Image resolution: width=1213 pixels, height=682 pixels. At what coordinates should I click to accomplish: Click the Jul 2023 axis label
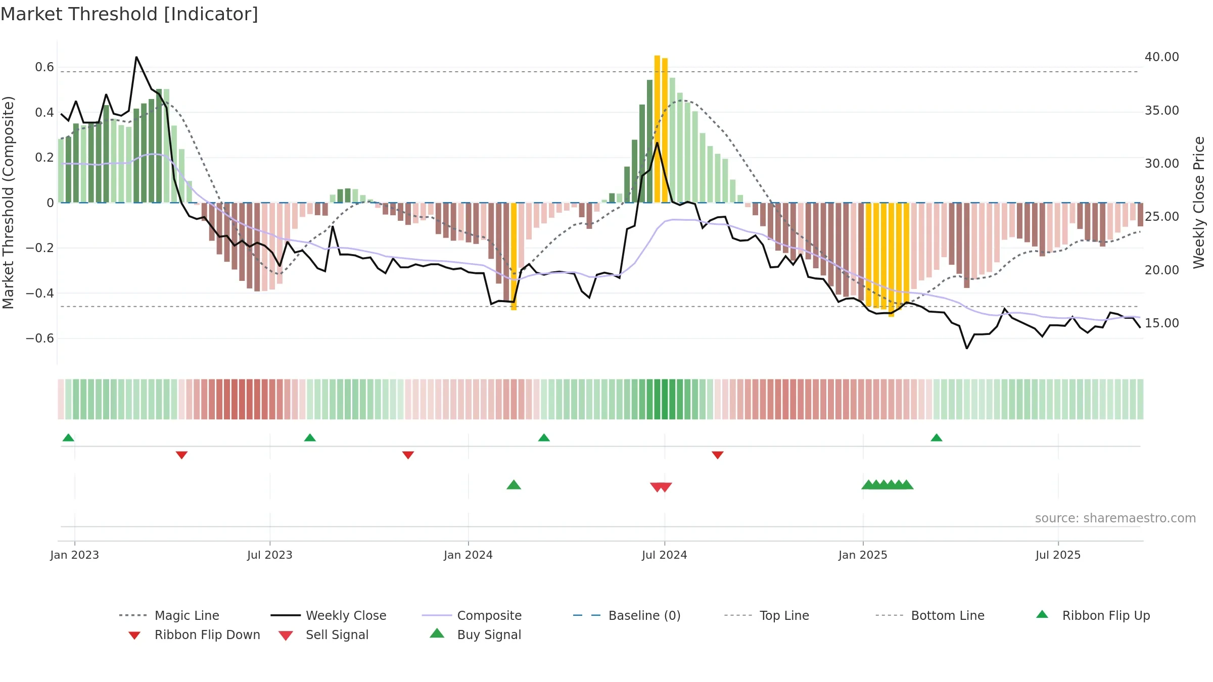coord(270,555)
